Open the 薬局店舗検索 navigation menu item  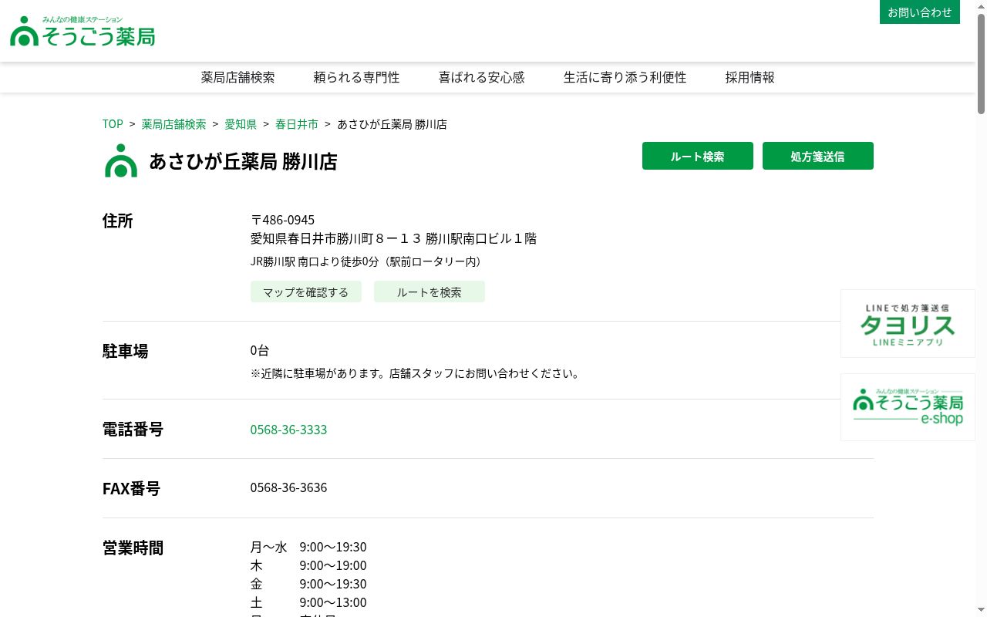[237, 77]
